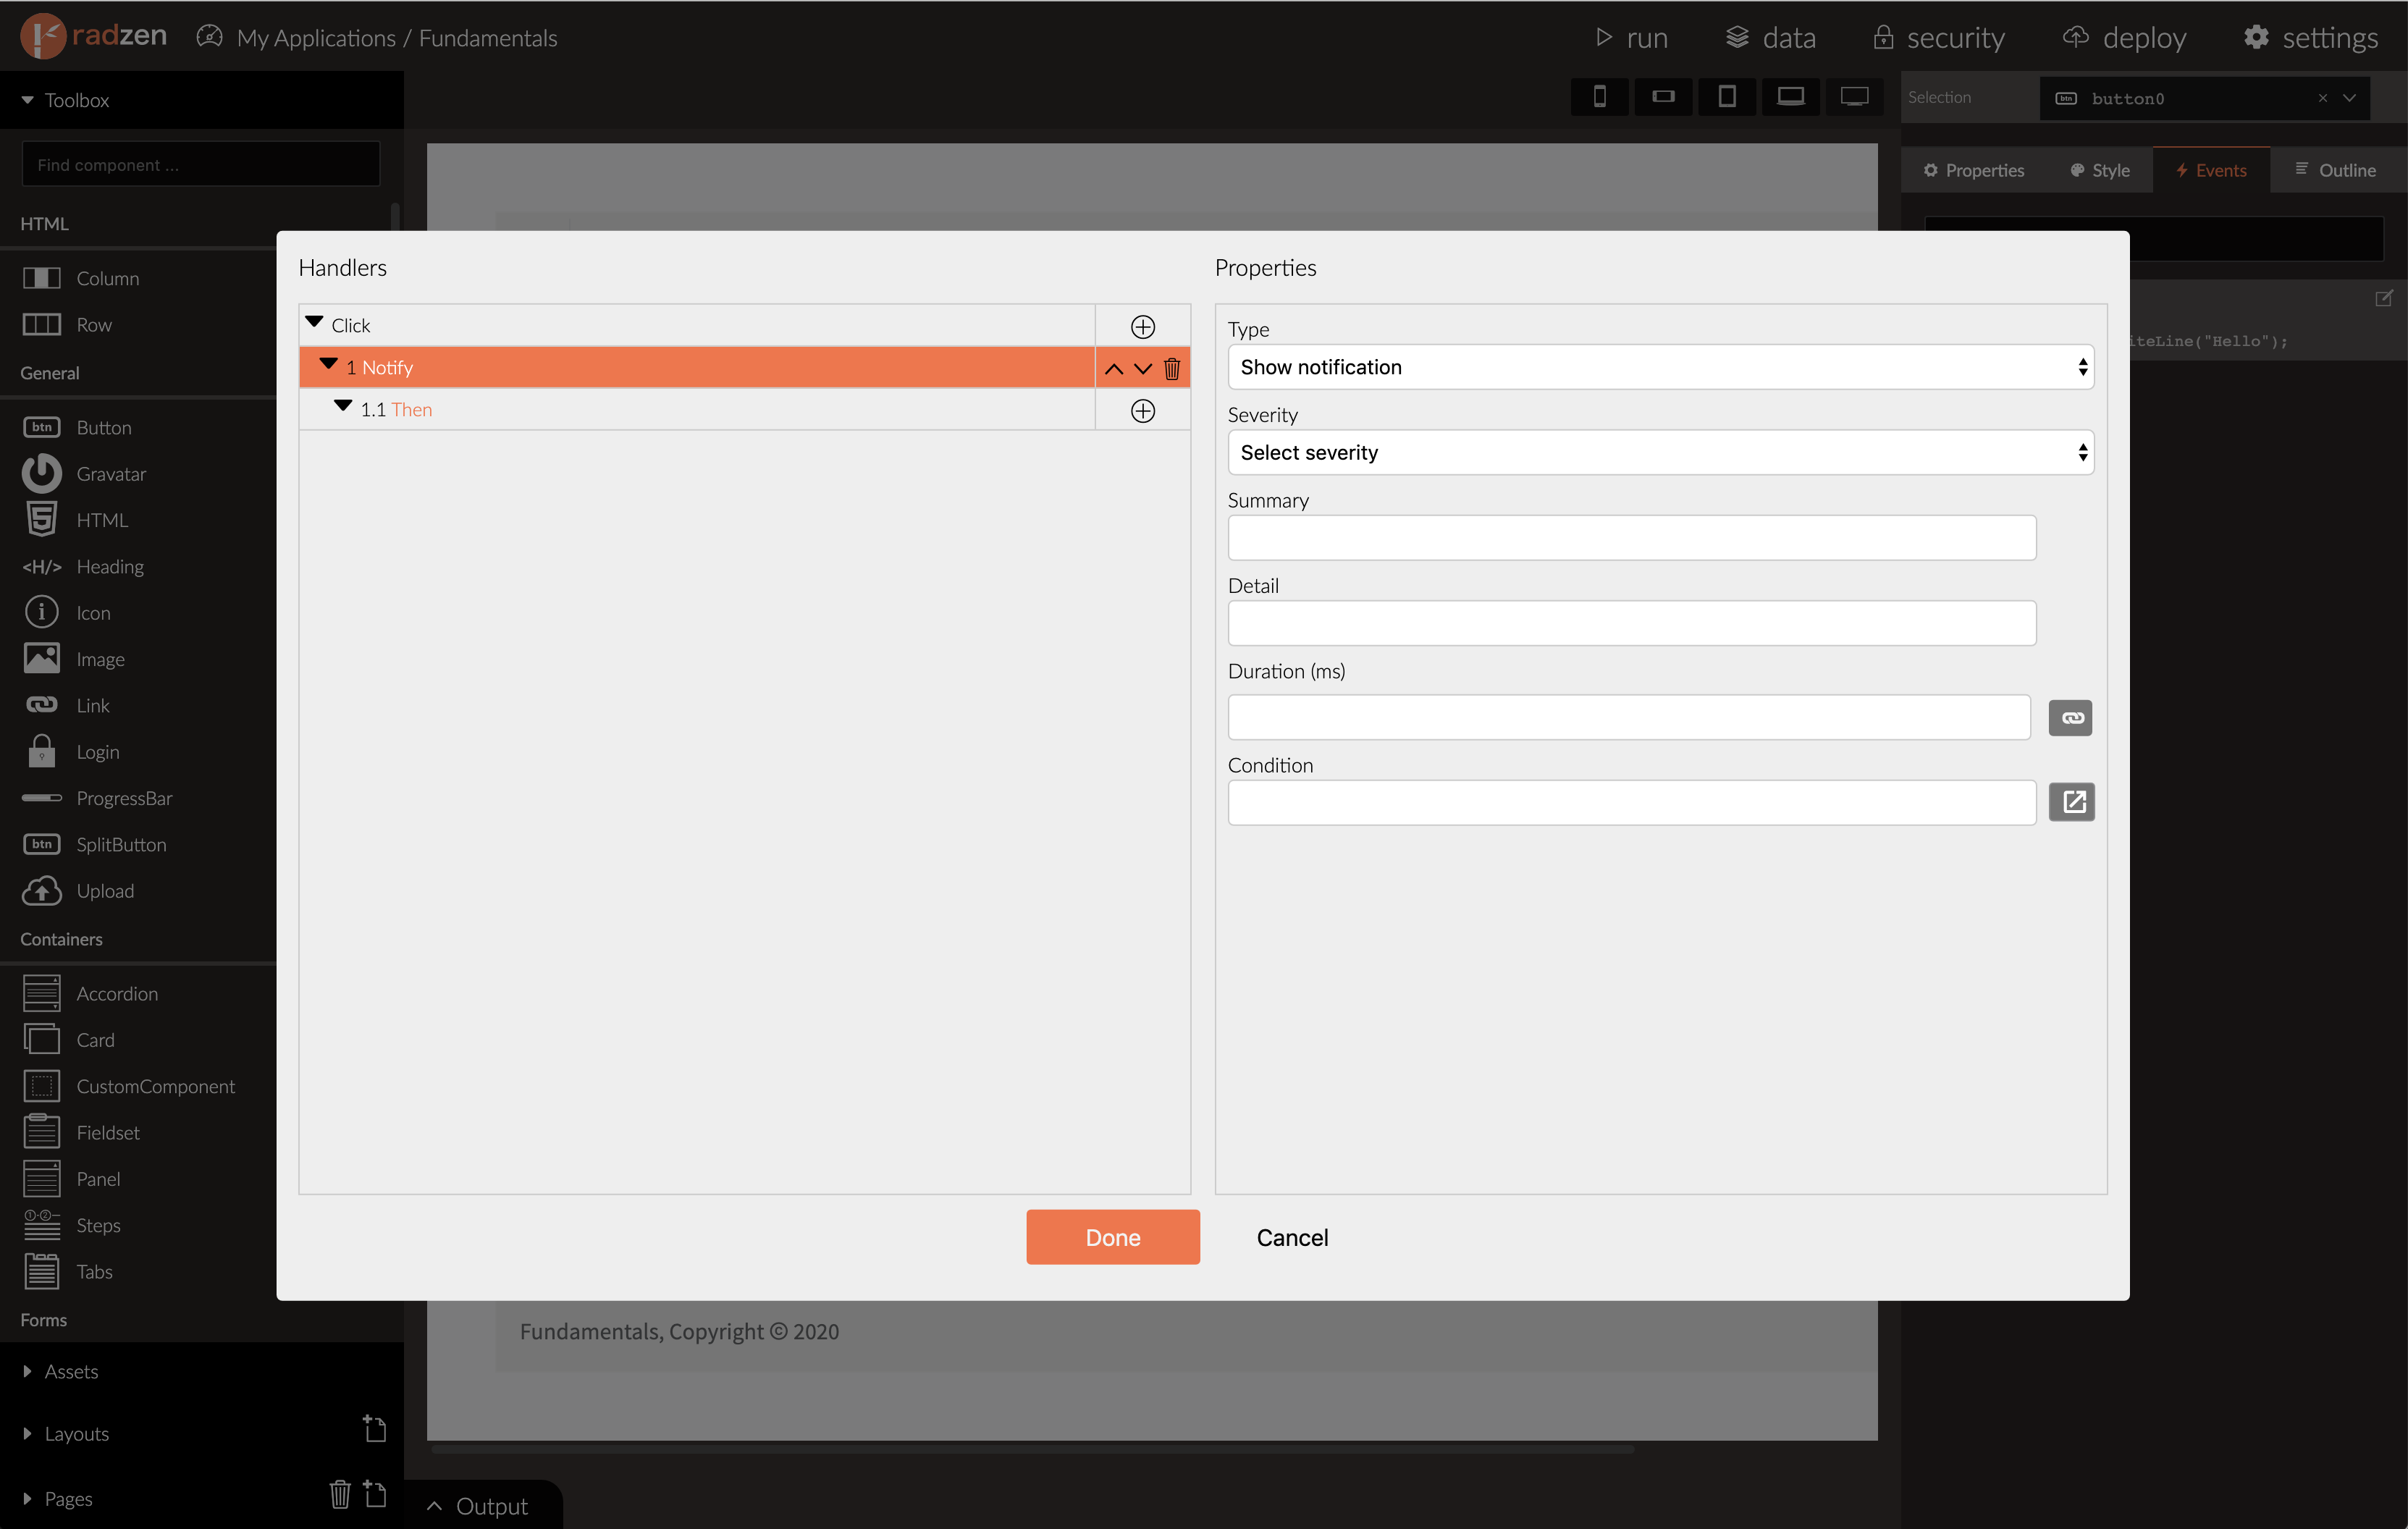2408x1529 pixels.
Task: Switch to the Style tab
Action: pyautogui.click(x=2100, y=170)
